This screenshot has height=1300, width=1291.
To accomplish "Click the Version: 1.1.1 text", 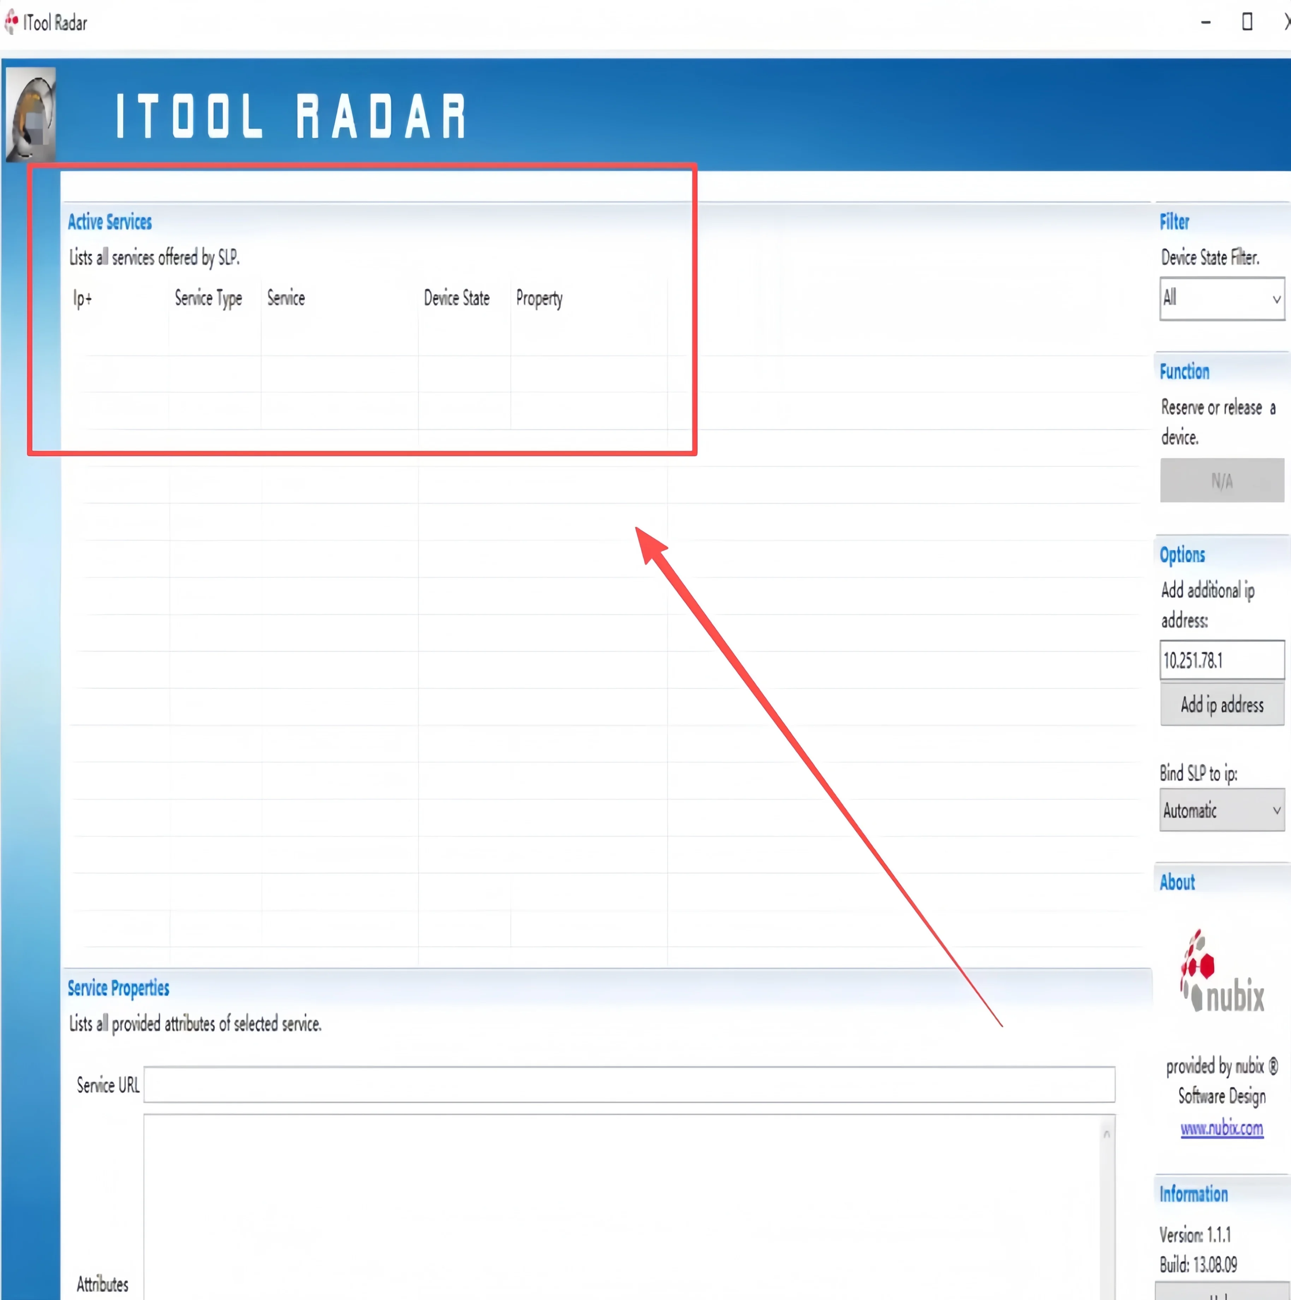I will (1195, 1235).
